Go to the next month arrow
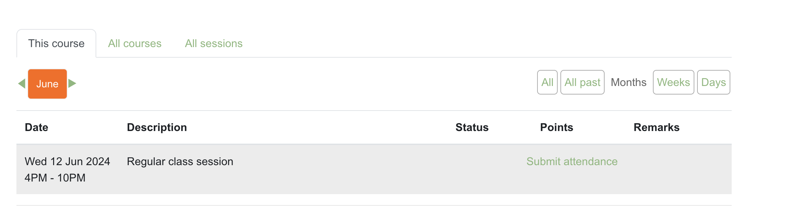This screenshot has height=217, width=805. click(x=72, y=84)
